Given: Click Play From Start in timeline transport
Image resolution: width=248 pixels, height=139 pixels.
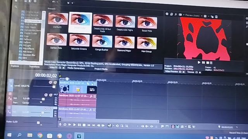Looking at the screenshot, I should click(x=70, y=125).
